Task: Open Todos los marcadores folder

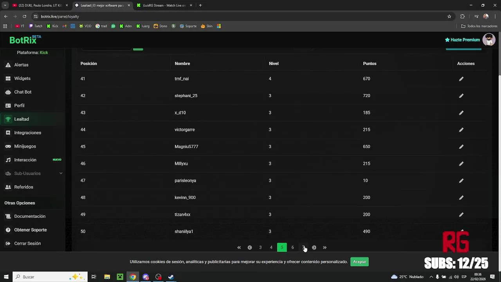Action: point(479,26)
